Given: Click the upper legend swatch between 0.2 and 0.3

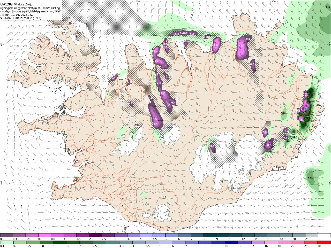Looking at the screenshot, I should tap(7, 235).
